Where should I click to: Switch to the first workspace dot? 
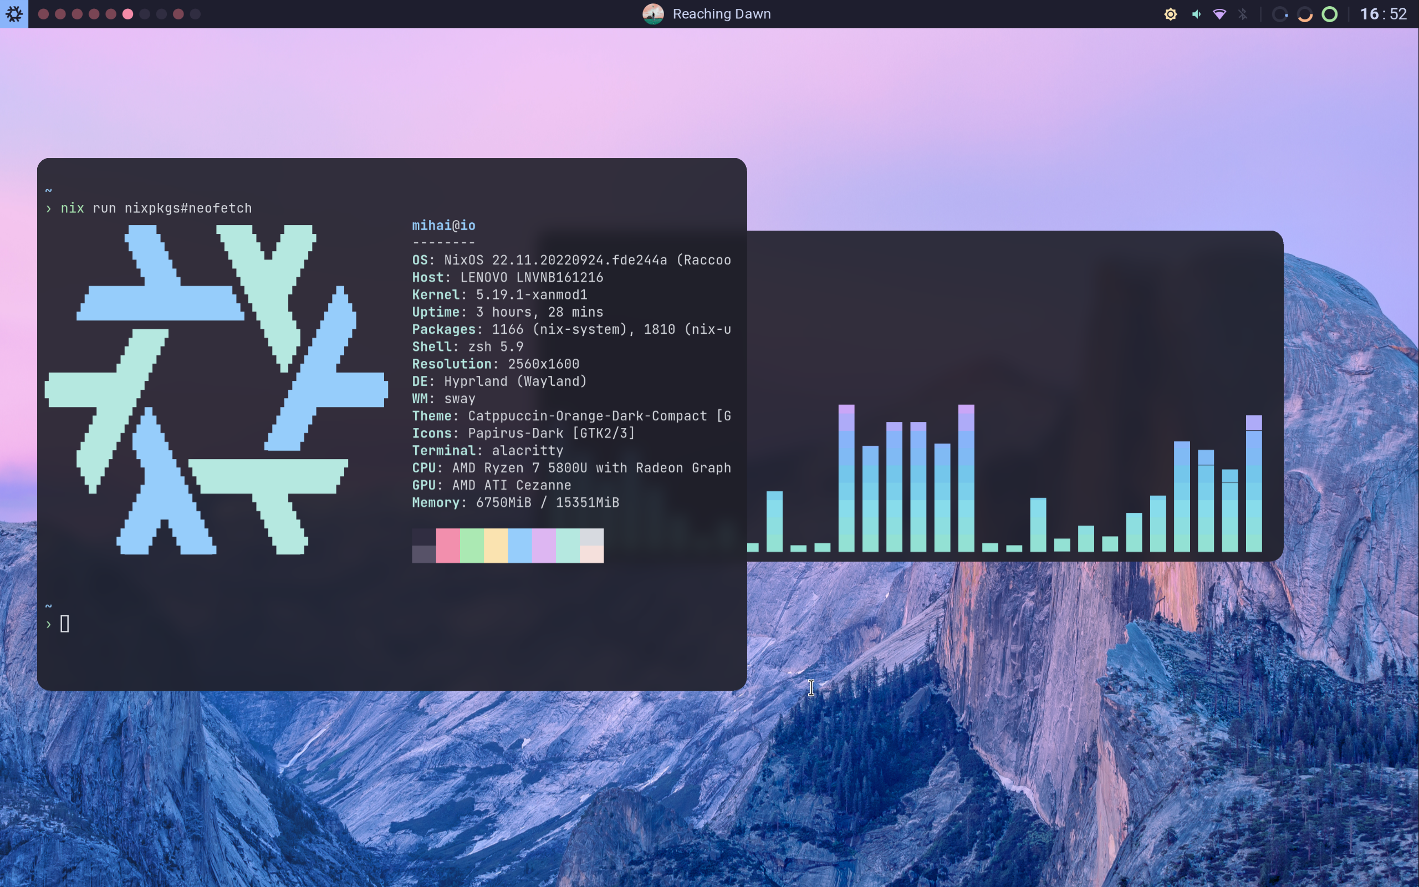click(x=43, y=14)
